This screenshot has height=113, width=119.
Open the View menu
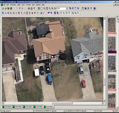coord(34,5)
